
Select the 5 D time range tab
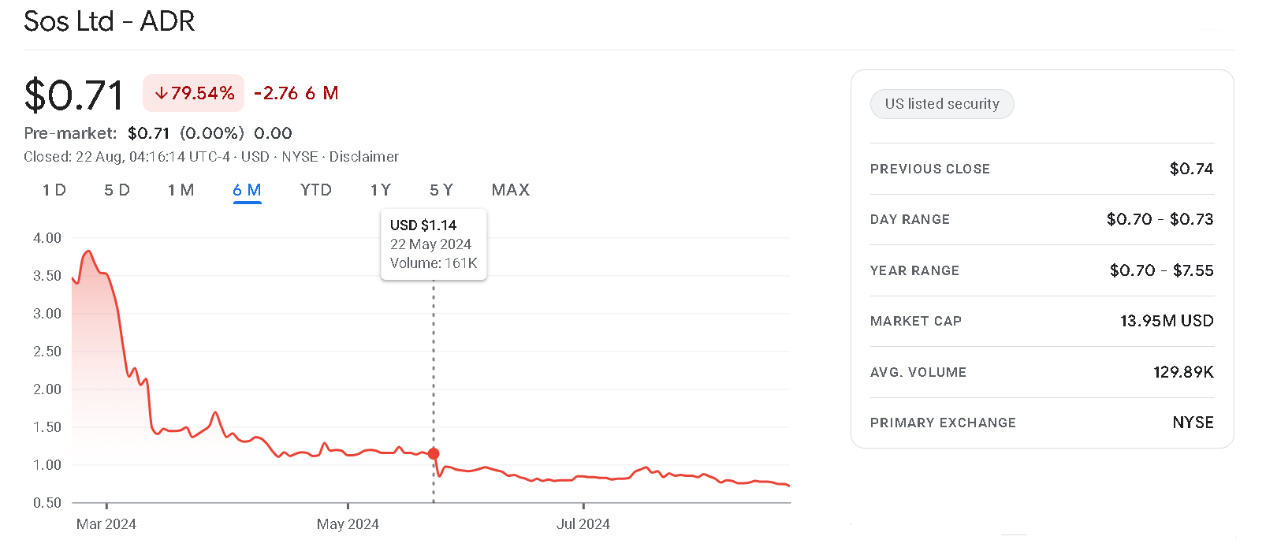pyautogui.click(x=117, y=190)
